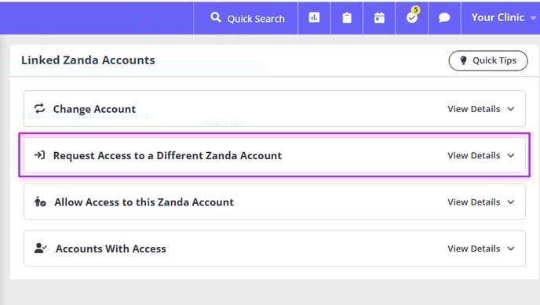
Task: Expand Allow Access section chevron
Action: pyautogui.click(x=511, y=202)
